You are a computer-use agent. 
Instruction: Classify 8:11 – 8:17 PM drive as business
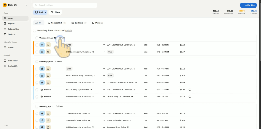pyautogui.click(x=42, y=120)
